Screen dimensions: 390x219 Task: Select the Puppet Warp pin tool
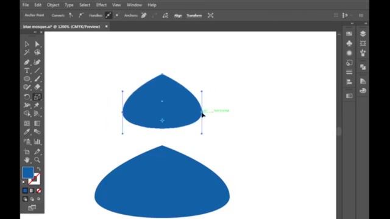tap(37, 105)
